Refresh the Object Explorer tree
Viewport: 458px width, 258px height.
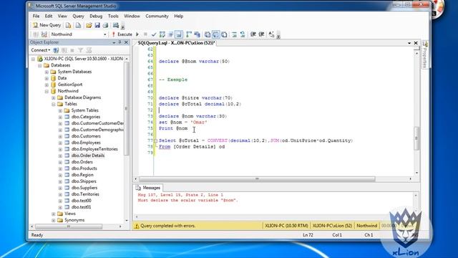point(89,50)
